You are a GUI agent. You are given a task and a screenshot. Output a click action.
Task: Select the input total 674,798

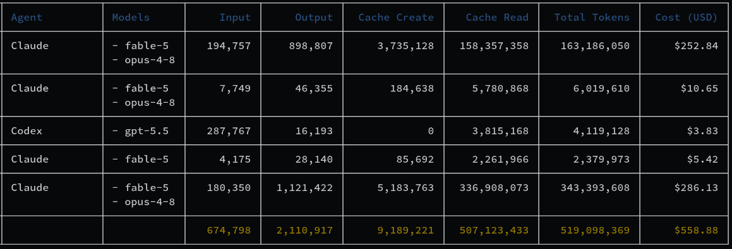point(229,230)
